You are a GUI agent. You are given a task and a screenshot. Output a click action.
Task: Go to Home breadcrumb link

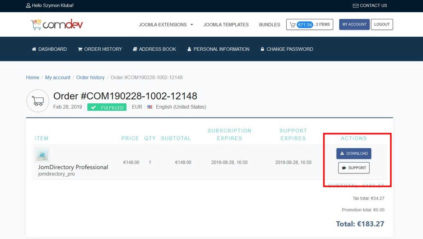33,77
